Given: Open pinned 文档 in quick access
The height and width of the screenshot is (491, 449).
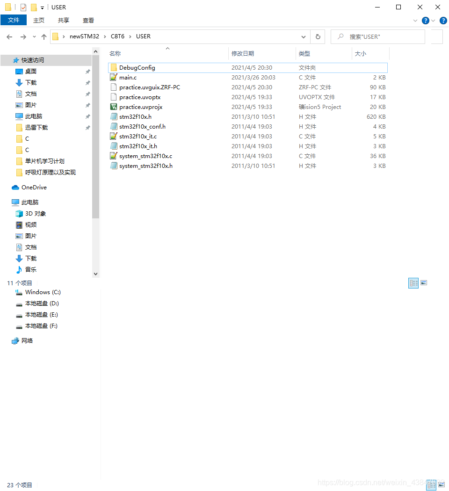Looking at the screenshot, I should (x=31, y=94).
